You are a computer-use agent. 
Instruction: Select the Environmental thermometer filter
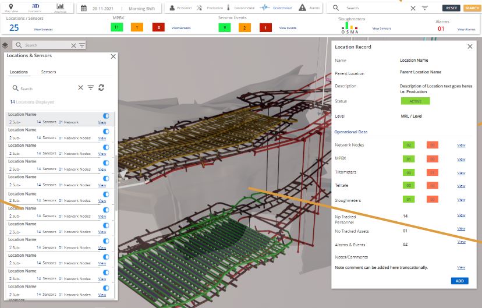click(240, 8)
